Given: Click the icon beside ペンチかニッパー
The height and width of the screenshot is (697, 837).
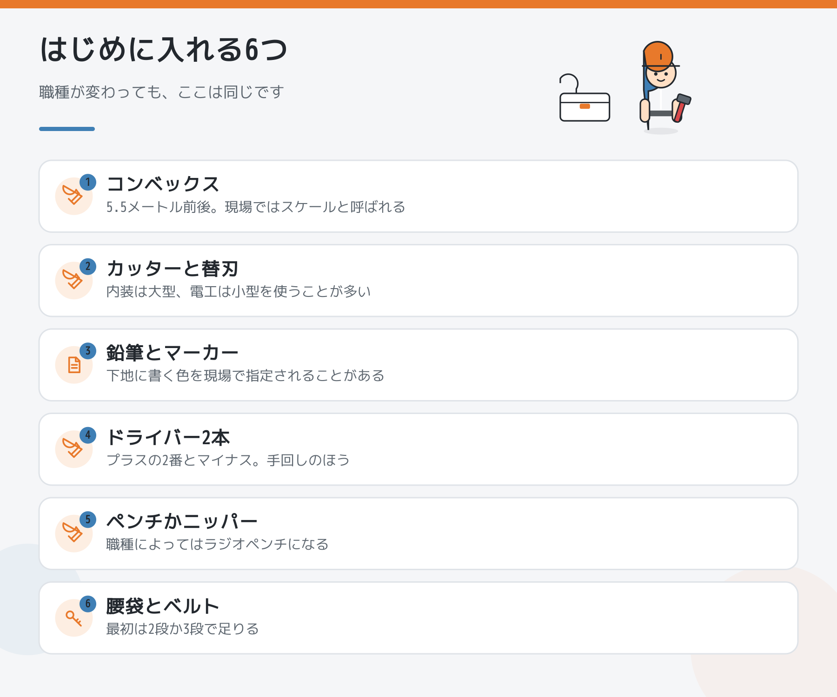Looking at the screenshot, I should pos(73,533).
